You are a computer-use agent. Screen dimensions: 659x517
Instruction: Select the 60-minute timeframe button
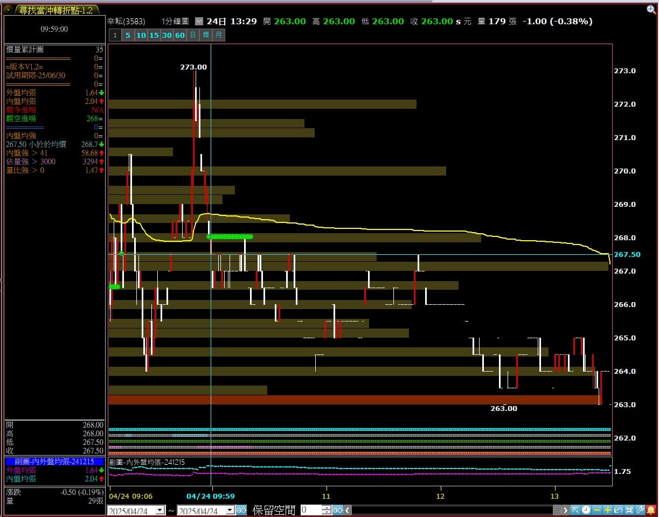point(180,36)
